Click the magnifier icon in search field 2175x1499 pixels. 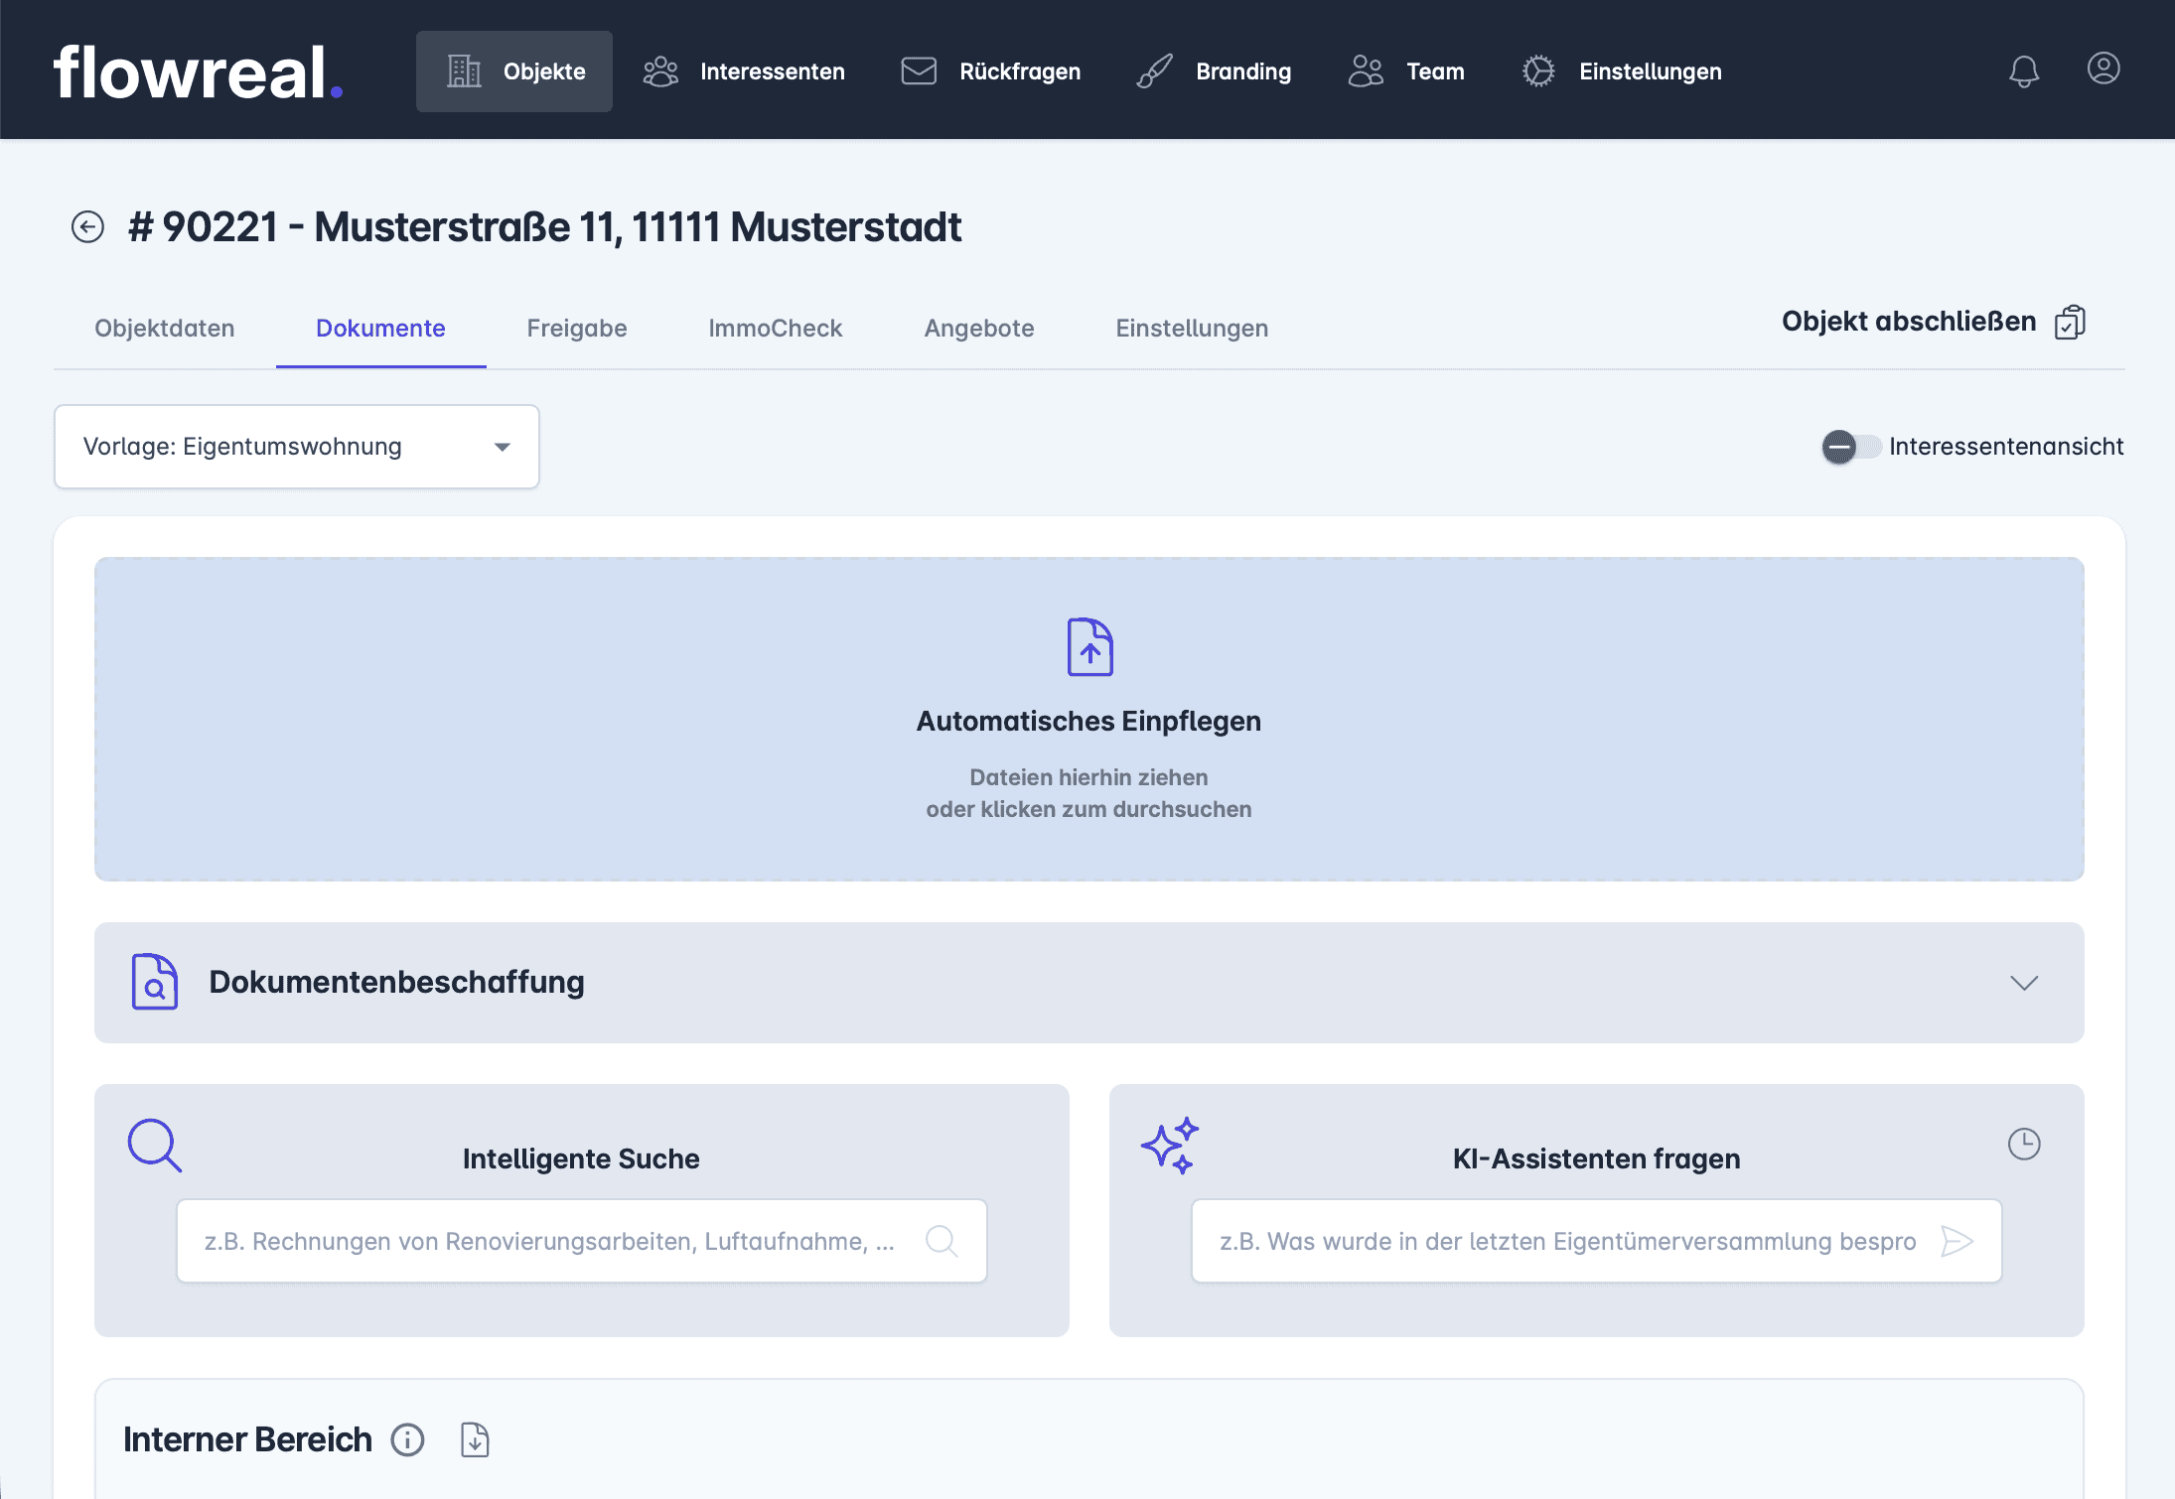[x=941, y=1241]
